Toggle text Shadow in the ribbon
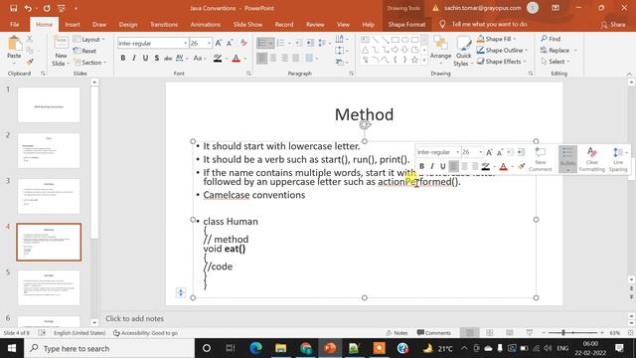This screenshot has height=358, width=636. pyautogui.click(x=157, y=59)
